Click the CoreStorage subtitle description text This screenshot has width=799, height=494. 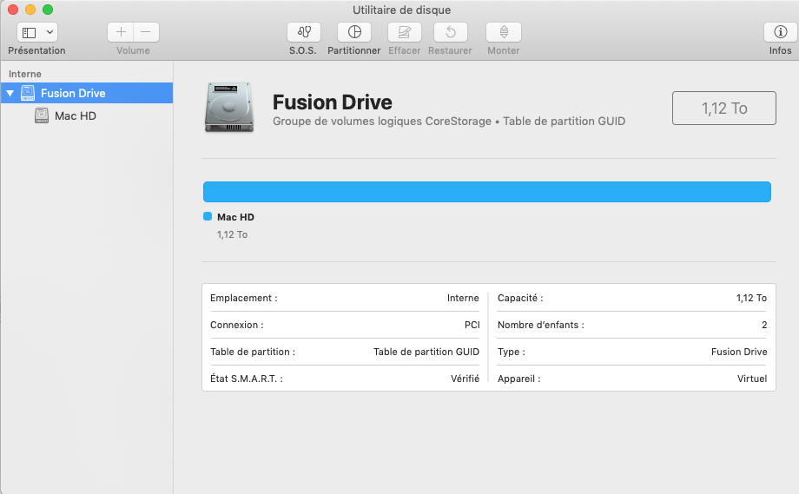click(449, 122)
